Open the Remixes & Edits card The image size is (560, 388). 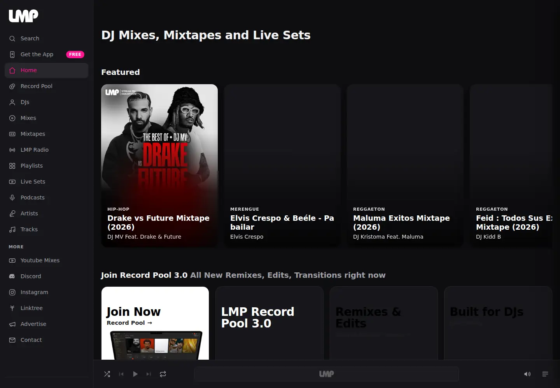coord(384,323)
